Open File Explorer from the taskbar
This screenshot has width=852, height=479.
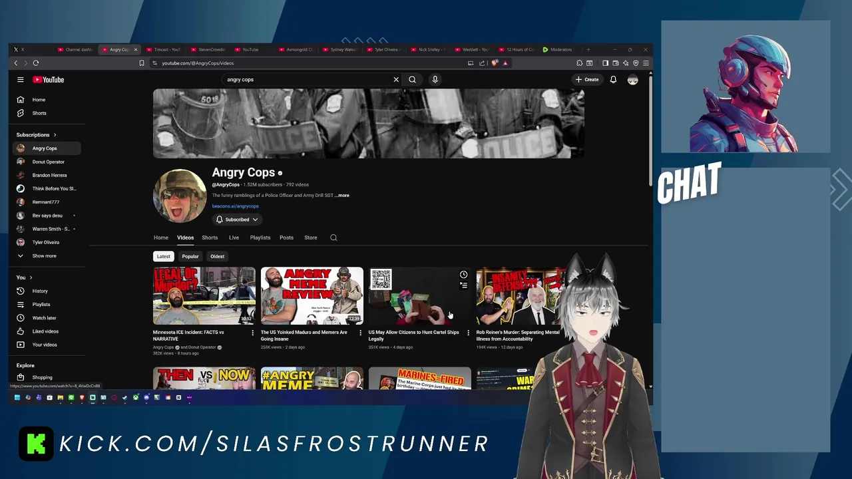[61, 397]
